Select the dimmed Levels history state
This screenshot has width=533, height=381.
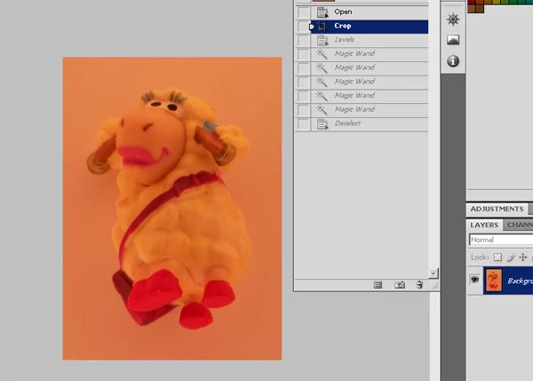point(370,40)
